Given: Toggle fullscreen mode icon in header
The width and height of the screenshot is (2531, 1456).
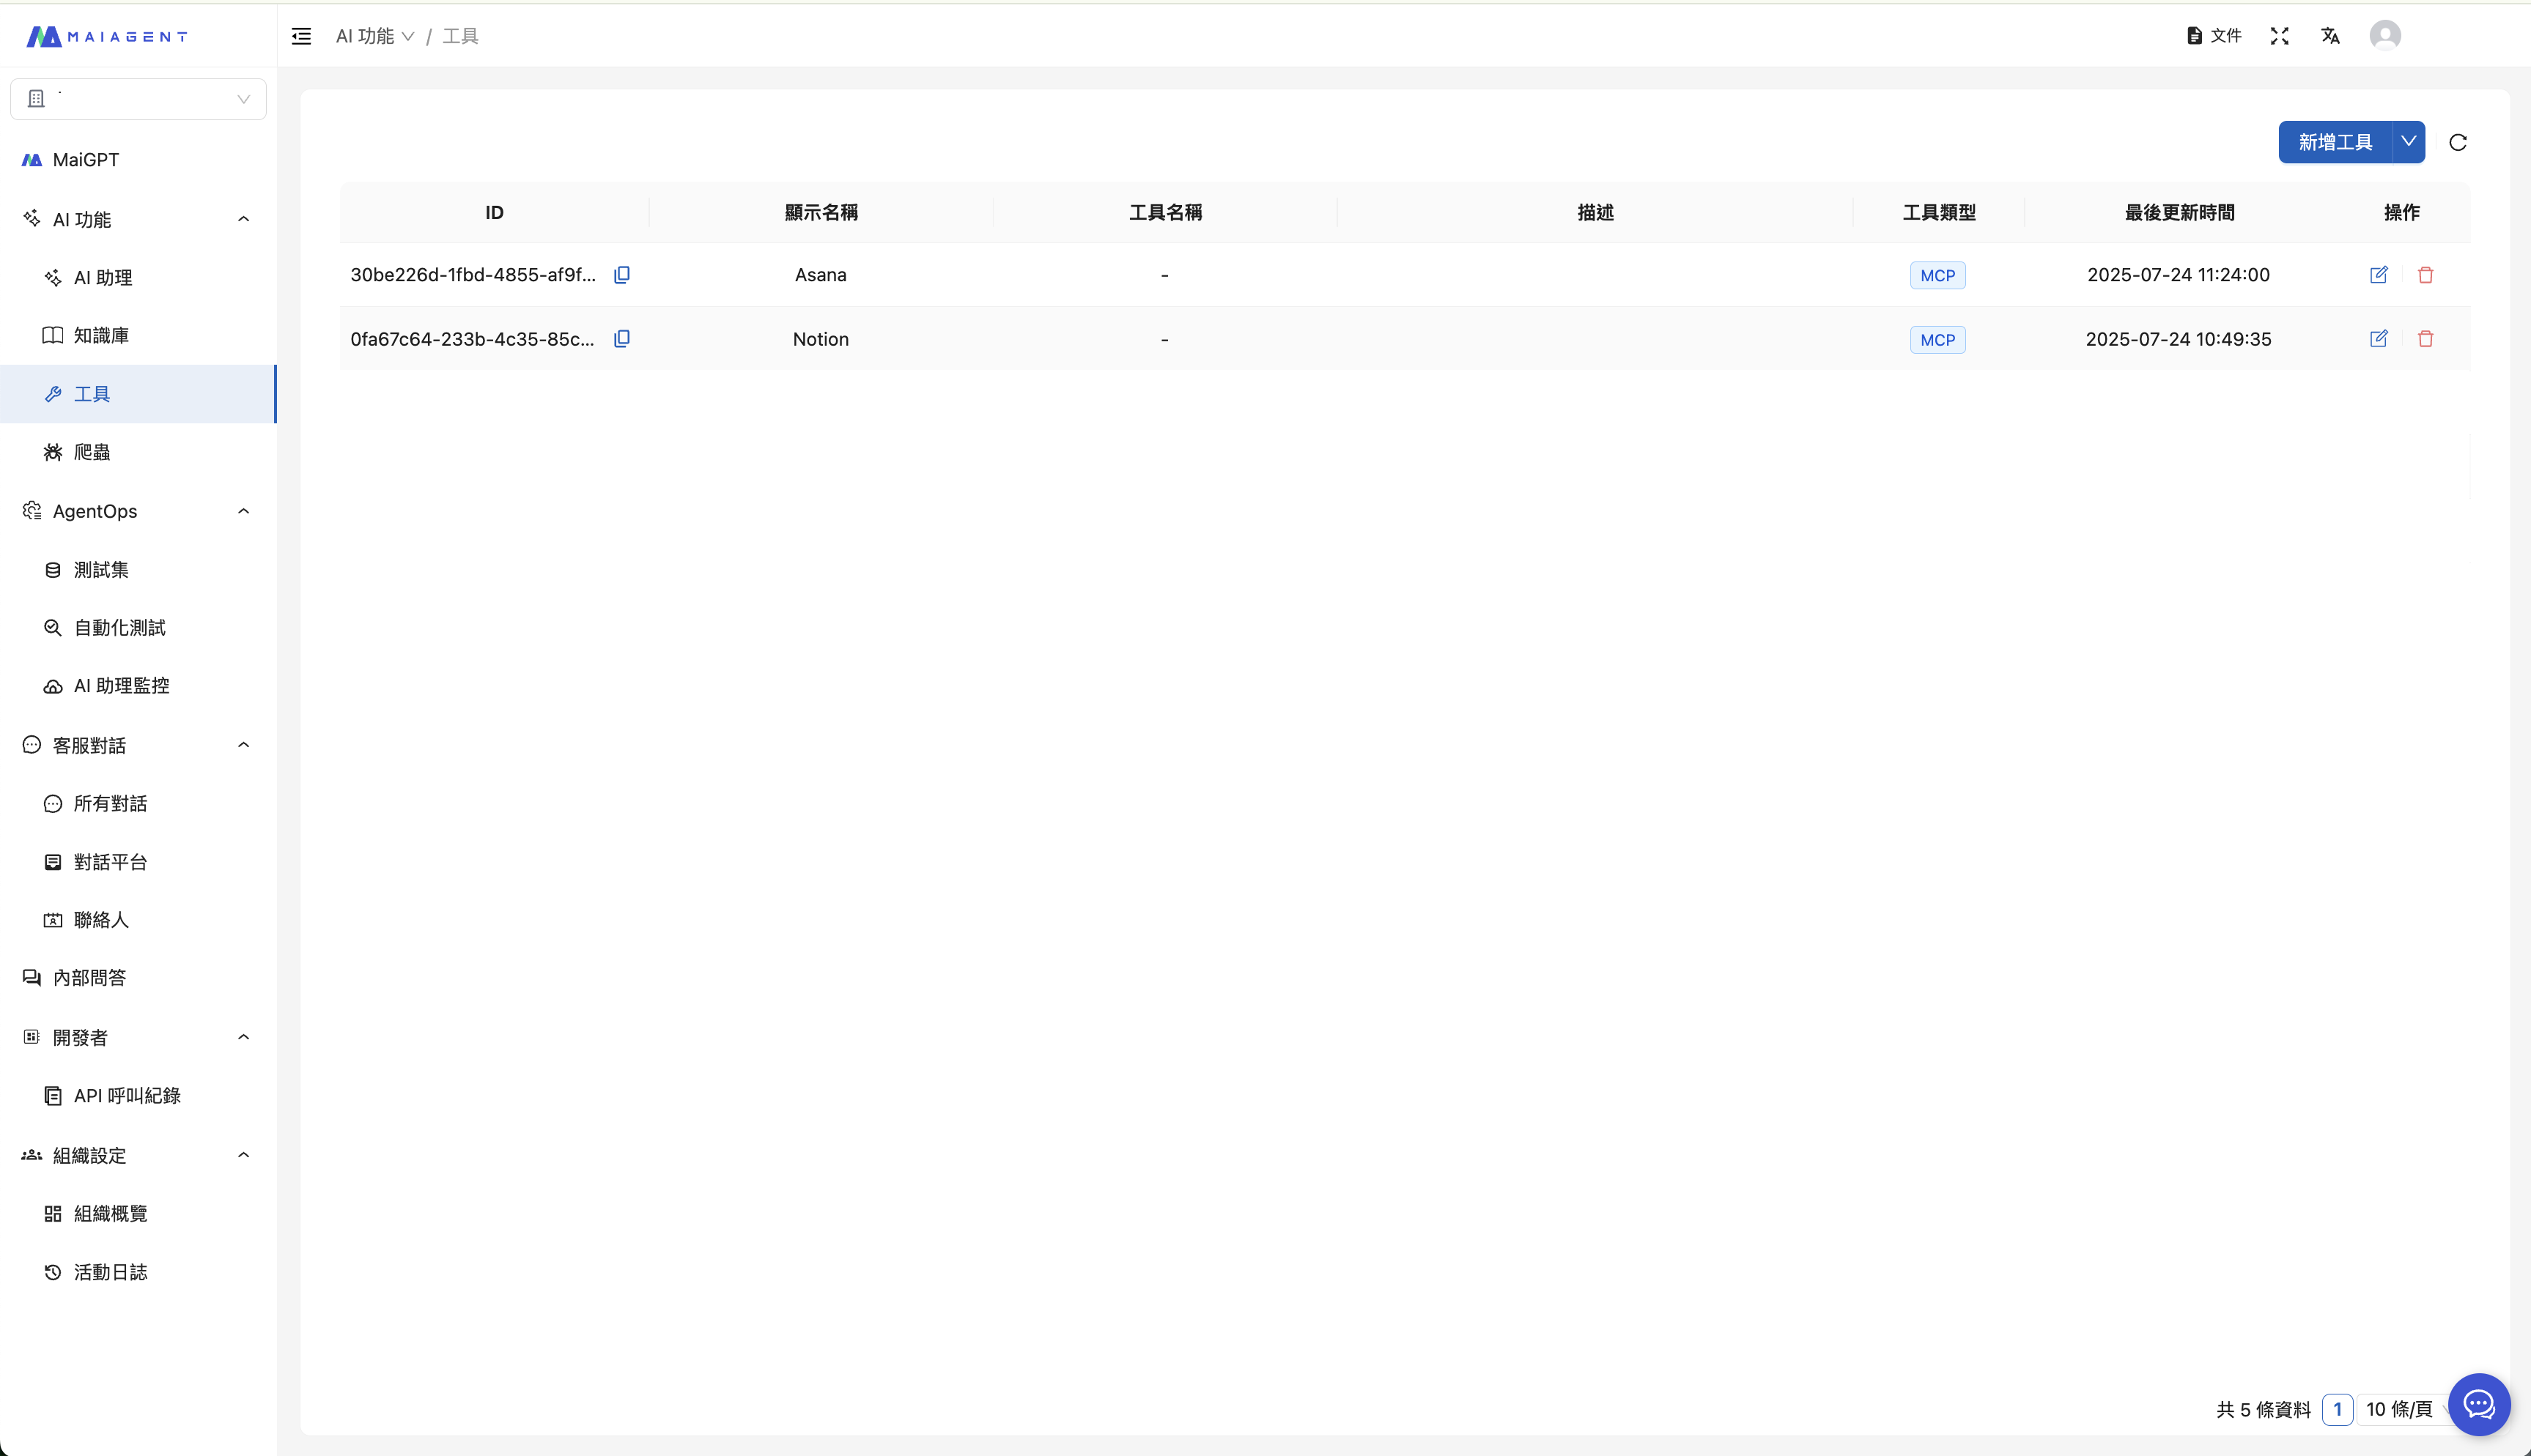Looking at the screenshot, I should [2279, 36].
